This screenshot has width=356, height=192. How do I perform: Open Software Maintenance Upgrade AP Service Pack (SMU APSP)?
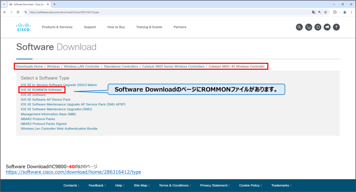click(x=73, y=104)
